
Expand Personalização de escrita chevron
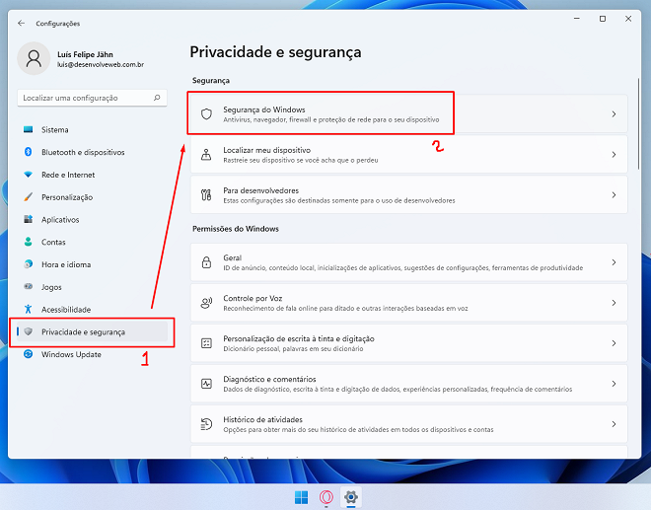tap(614, 343)
